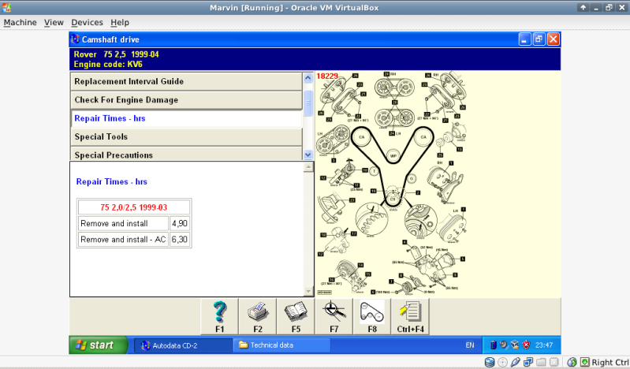Click the details pane scroll down arrow

(x=308, y=291)
